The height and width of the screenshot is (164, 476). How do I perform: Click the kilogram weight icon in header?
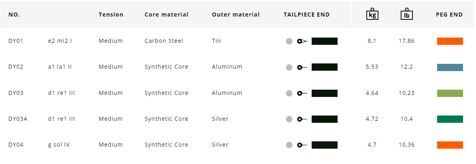(372, 15)
